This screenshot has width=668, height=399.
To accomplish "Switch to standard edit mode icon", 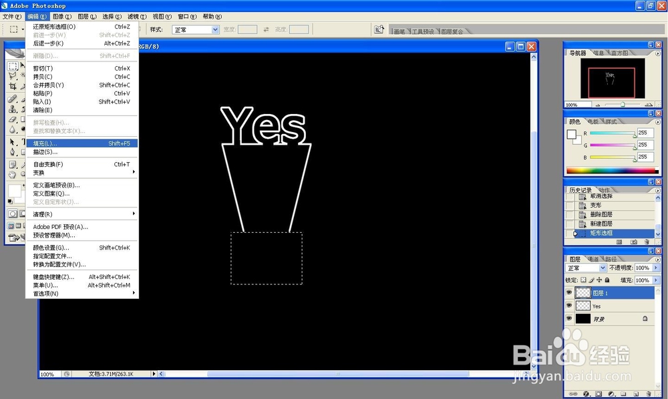I will click(12, 214).
